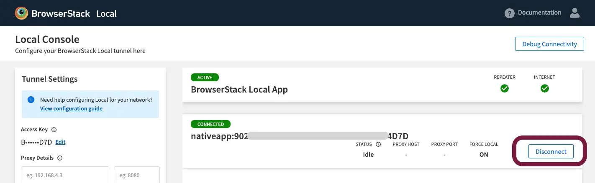Click the ACTIVE status badge
The width and height of the screenshot is (595, 183).
click(205, 78)
